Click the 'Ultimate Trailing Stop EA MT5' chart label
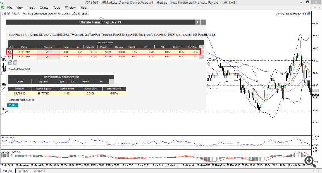 coord(291,14)
